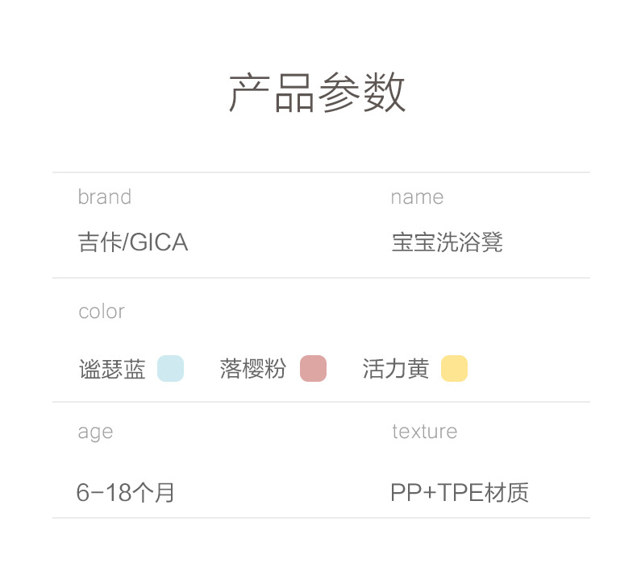Select the 6-18个月 age value
The width and height of the screenshot is (637, 563).
[x=126, y=492]
